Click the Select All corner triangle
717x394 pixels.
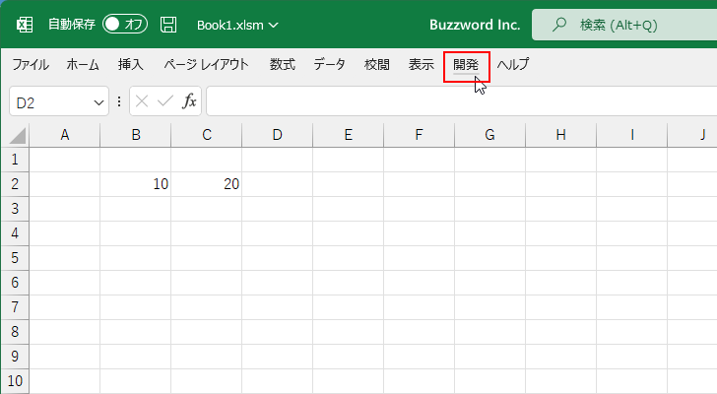16,135
